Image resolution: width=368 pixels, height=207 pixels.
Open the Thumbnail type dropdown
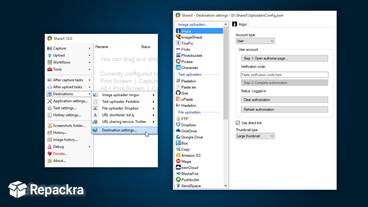pyautogui.click(x=255, y=136)
